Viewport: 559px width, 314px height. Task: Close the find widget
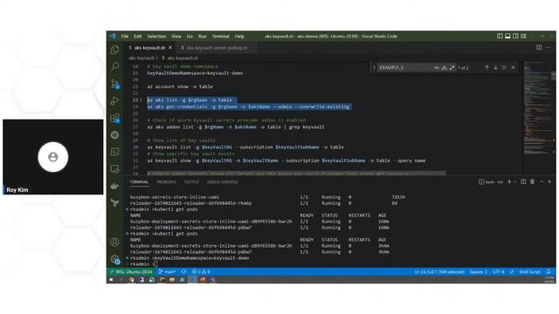tap(513, 67)
